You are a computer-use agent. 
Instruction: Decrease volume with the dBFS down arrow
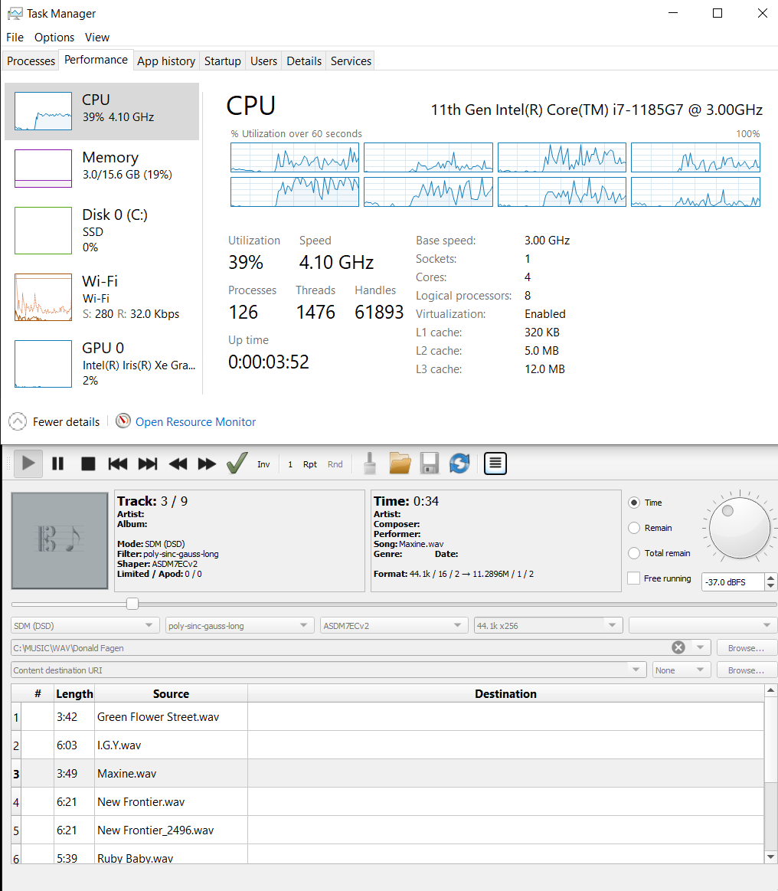pos(770,586)
